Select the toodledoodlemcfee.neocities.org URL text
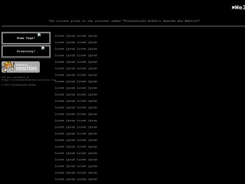This screenshot has width=245, height=184. 29,80
